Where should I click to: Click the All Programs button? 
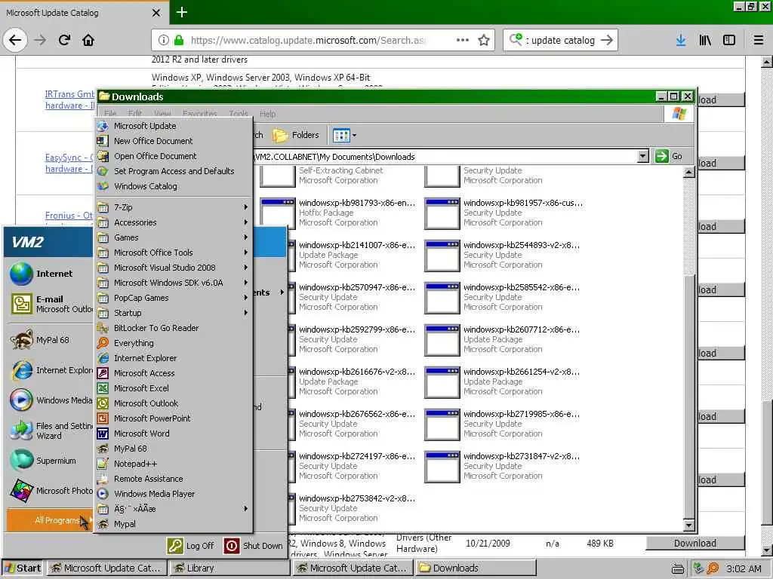49,520
